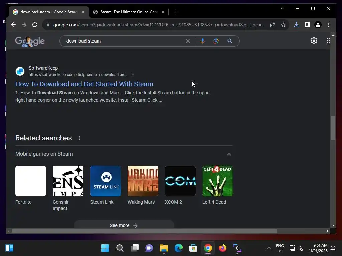This screenshot has height=256, width=342.
Task: Click the horizontal scrollbar thumb
Action: [x=144, y=231]
